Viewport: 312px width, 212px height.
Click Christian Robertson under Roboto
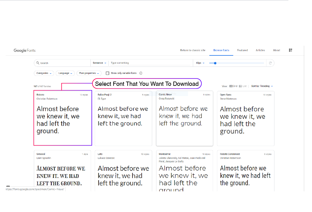[47, 99]
